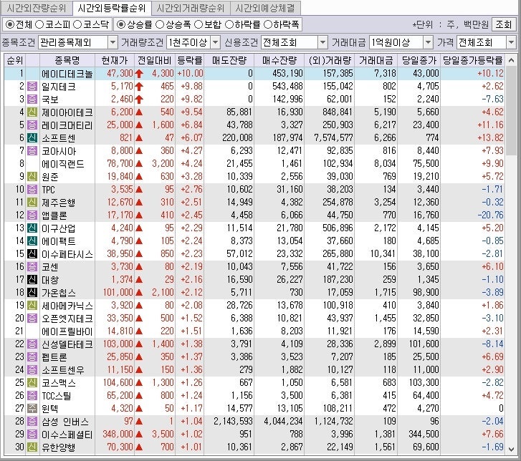Click 증 badge icon next to 오픈엣지테크

pos(32,319)
